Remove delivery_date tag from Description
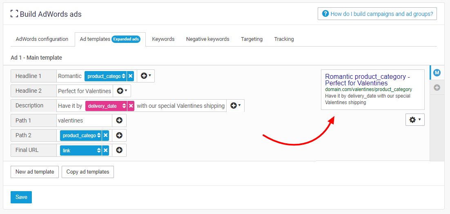Image resolution: width=450 pixels, height=214 pixels. [131, 106]
